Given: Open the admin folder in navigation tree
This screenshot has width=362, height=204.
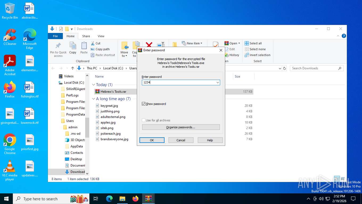Looking at the screenshot, I should pos(73,127).
